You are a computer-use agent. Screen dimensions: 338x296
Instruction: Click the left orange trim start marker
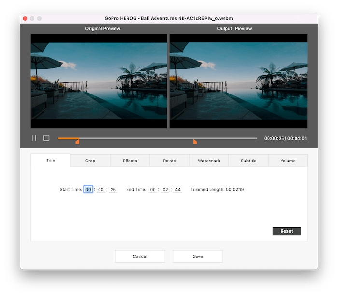click(x=77, y=141)
